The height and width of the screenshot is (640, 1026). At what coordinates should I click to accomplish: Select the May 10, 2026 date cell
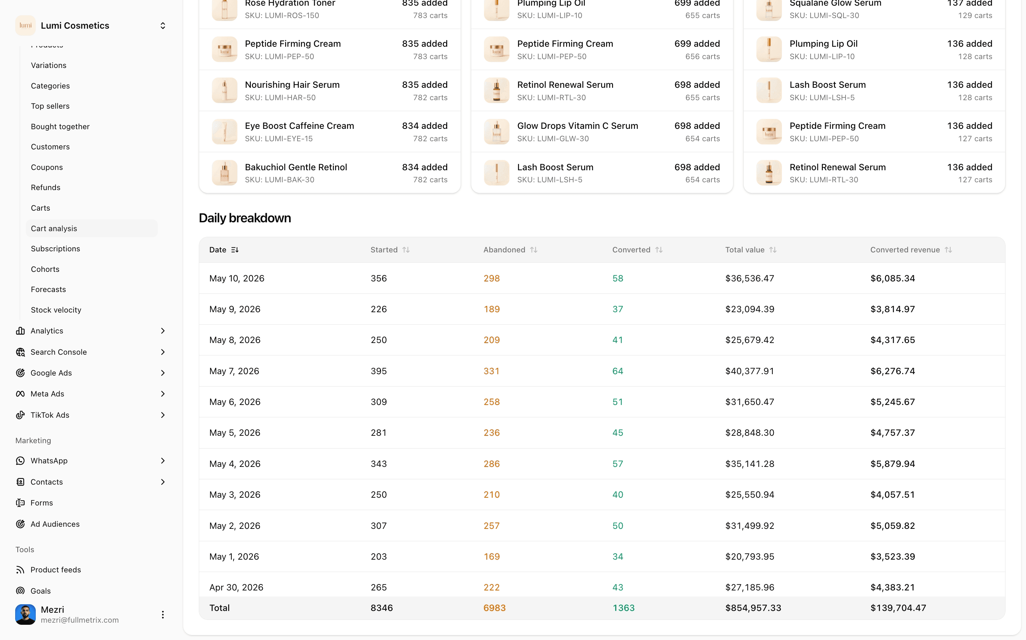pyautogui.click(x=237, y=279)
